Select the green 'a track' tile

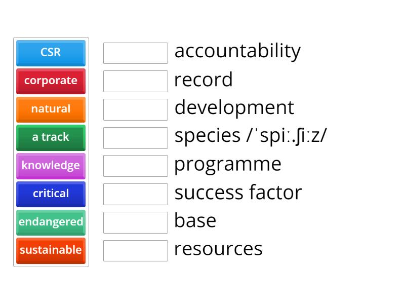51,137
